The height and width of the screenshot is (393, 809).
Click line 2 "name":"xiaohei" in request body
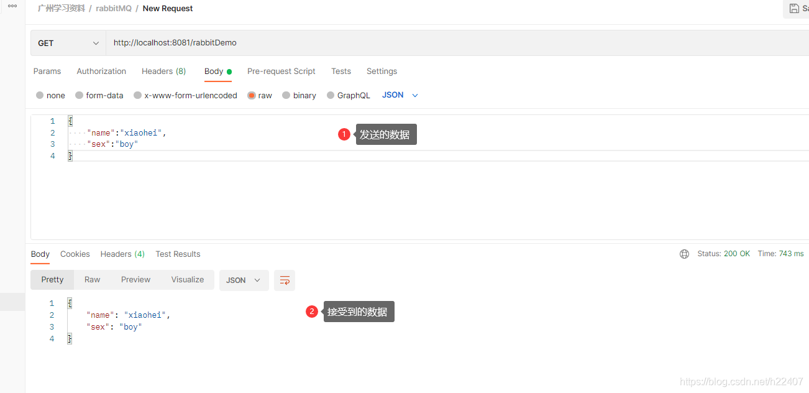click(x=127, y=132)
